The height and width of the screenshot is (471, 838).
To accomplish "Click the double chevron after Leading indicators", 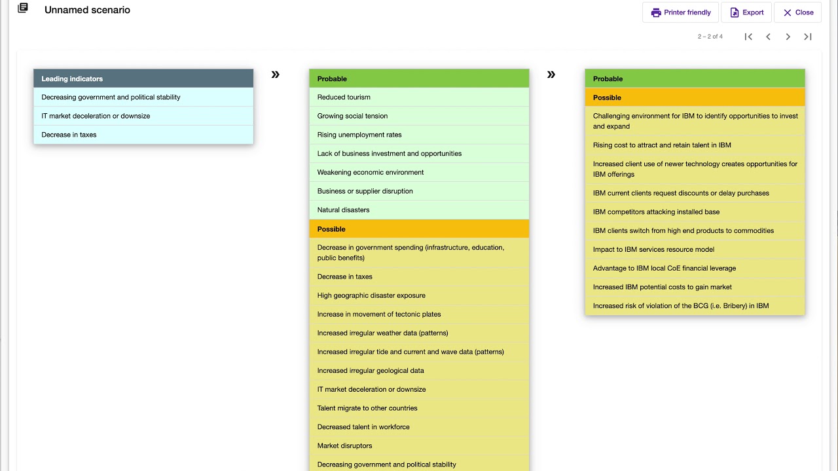I will click(x=275, y=75).
